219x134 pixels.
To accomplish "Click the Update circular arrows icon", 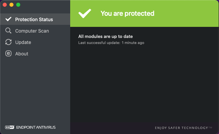I will click(x=8, y=42).
